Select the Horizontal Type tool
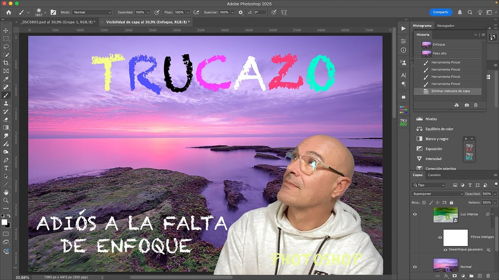This screenshot has height=280, width=499. pos(6,168)
